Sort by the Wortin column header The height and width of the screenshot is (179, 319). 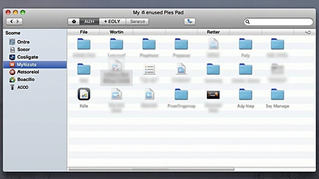[116, 32]
